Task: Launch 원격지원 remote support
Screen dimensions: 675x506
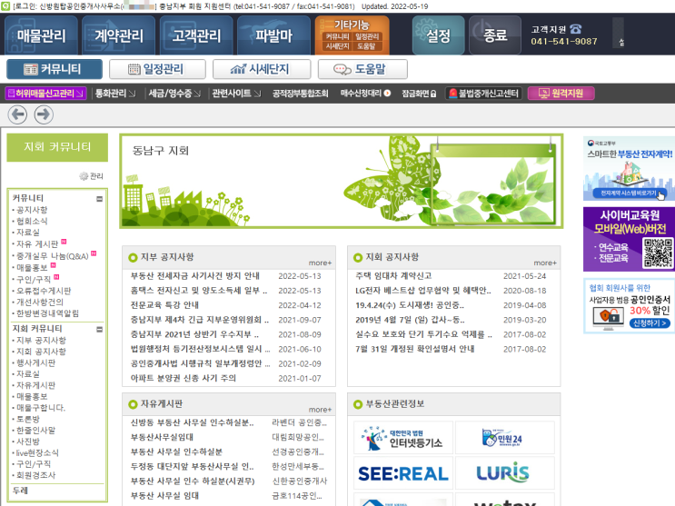Action: (561, 93)
